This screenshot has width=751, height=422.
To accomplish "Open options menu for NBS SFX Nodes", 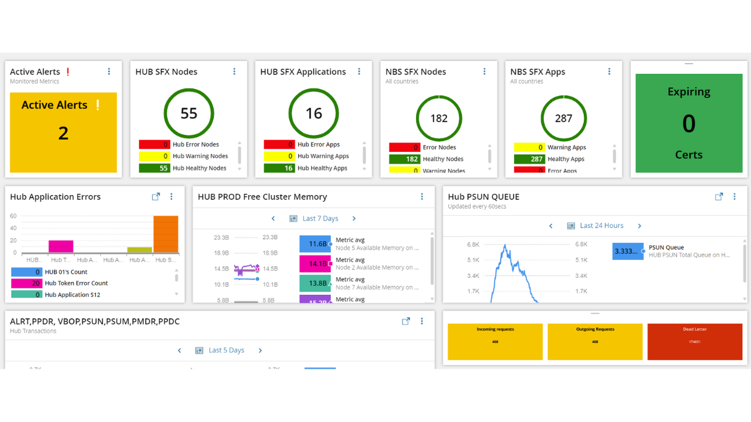I will 484,72.
